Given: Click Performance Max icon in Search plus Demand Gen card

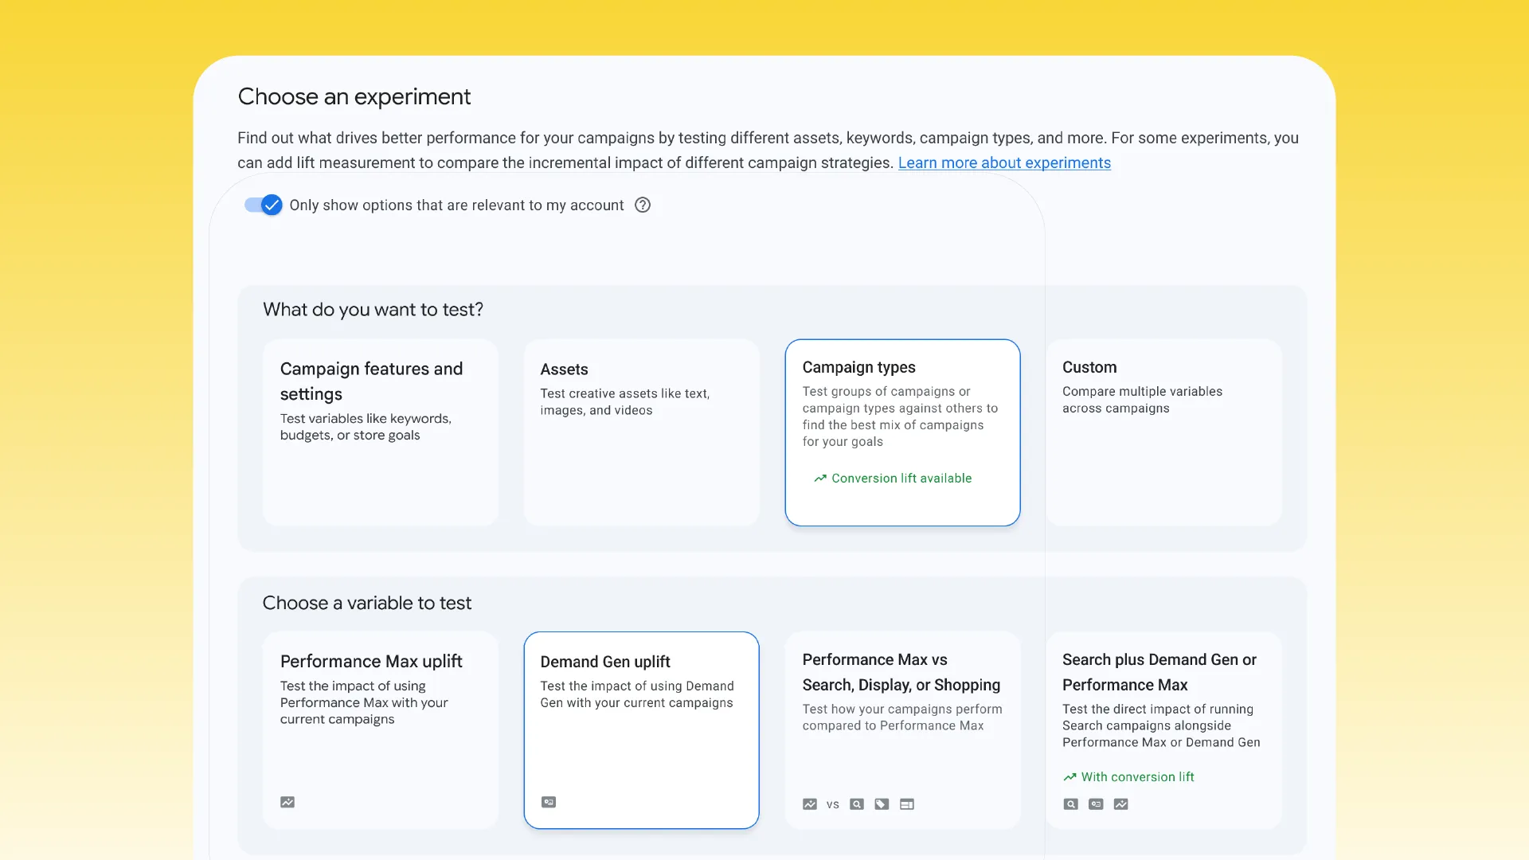Looking at the screenshot, I should coord(1121,804).
